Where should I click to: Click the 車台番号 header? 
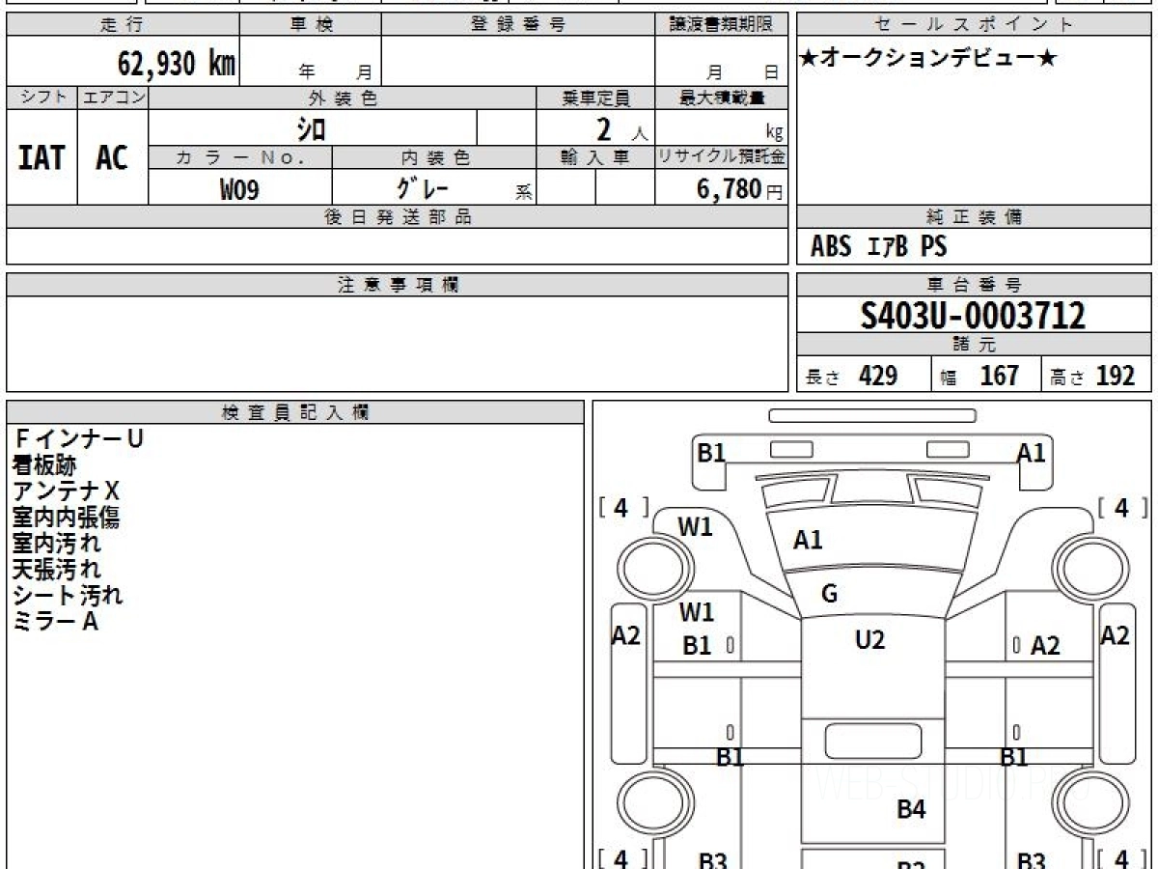[975, 285]
